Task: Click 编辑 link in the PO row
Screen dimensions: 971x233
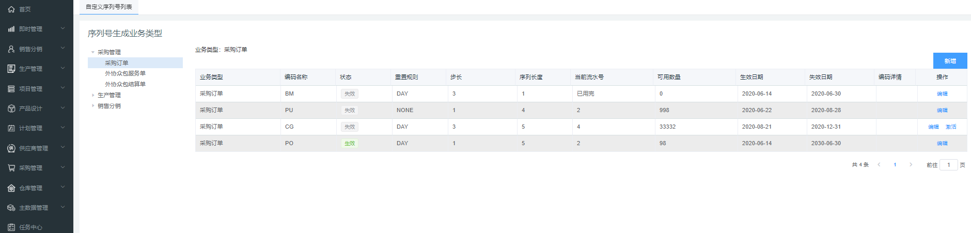Action: (942, 143)
